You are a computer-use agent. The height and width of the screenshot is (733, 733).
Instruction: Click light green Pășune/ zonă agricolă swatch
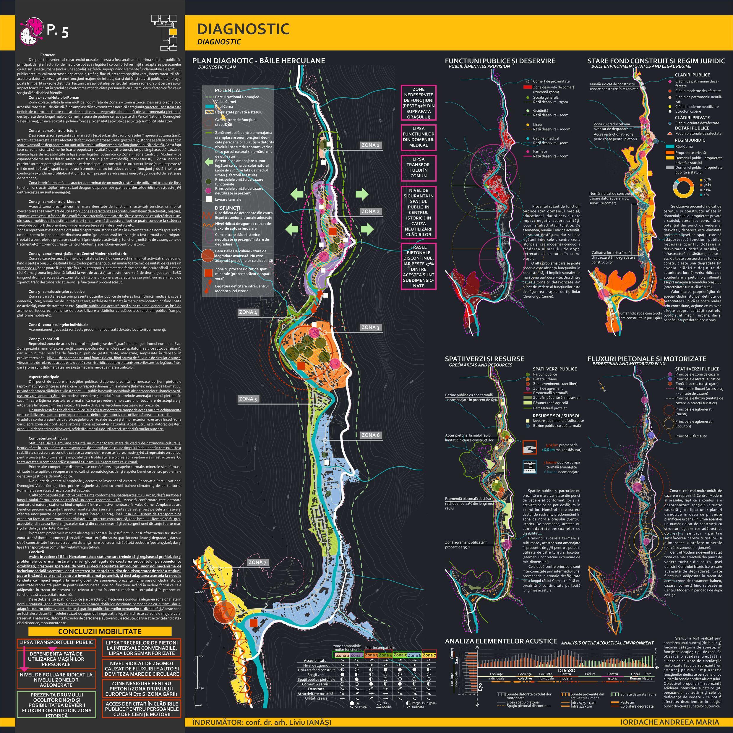tap(527, 403)
